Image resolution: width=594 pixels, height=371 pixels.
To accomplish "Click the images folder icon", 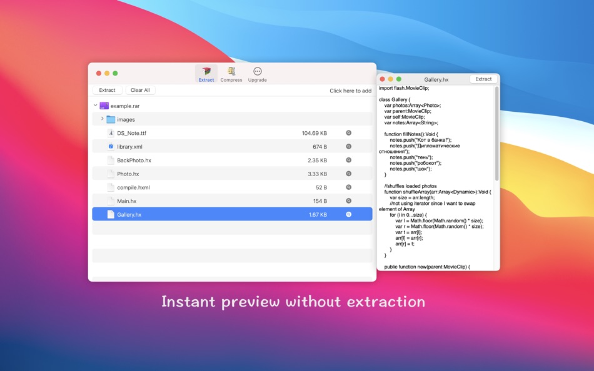I will pyautogui.click(x=111, y=119).
